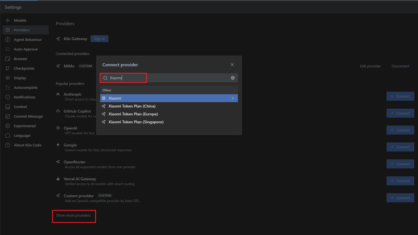Click the Language speech bubble icon
This screenshot has width=418, height=235.
click(8, 135)
